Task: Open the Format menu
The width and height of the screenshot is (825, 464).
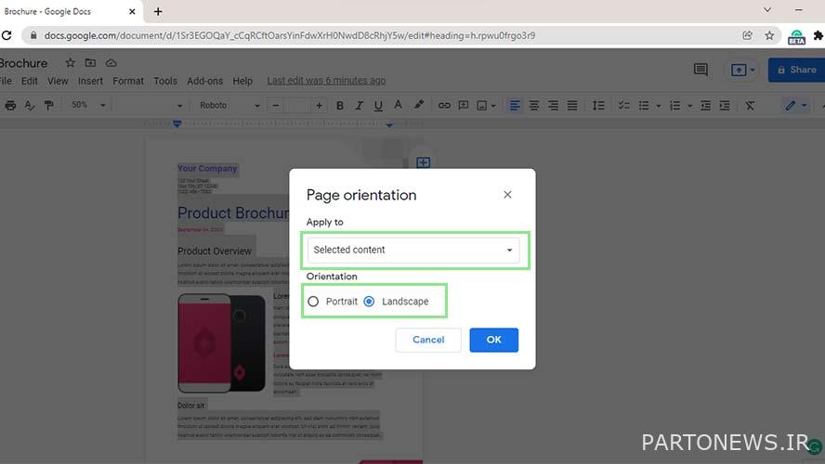Action: (x=128, y=81)
